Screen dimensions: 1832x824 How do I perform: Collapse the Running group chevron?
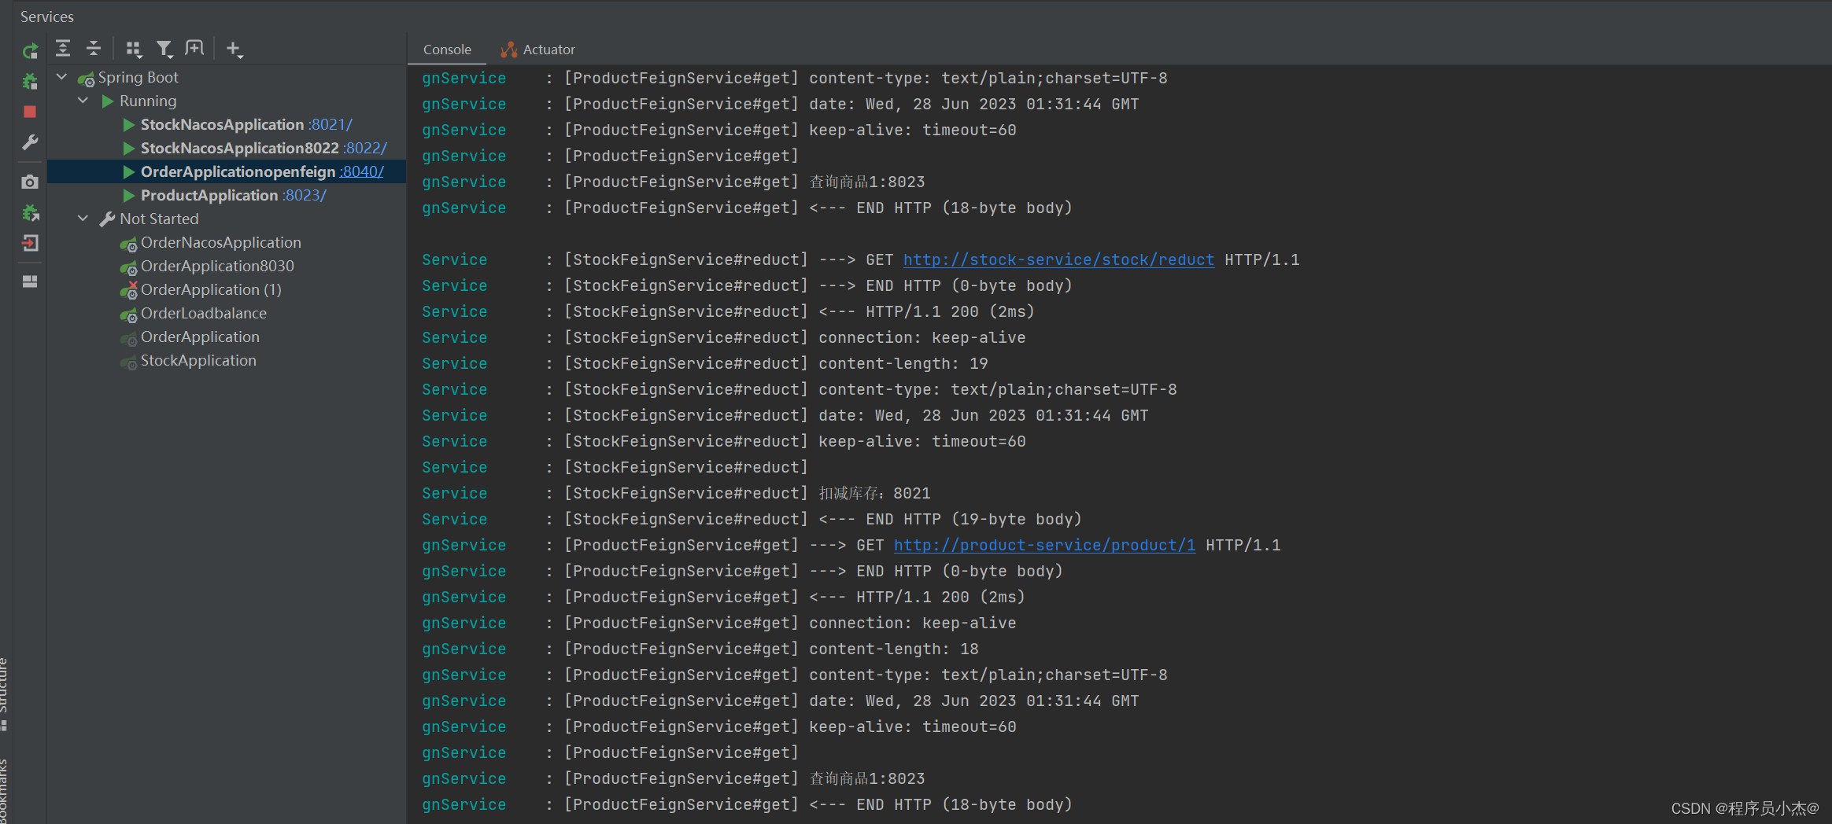coord(83,101)
